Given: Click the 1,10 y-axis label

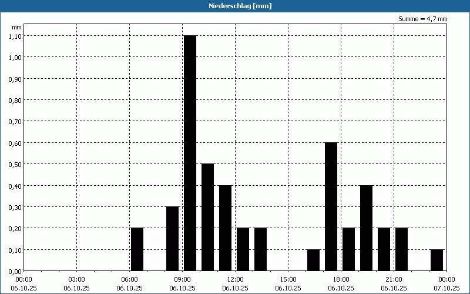Looking at the screenshot, I should (x=15, y=36).
